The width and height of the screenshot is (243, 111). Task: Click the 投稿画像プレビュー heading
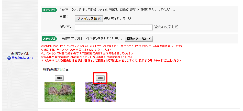coord(57,70)
